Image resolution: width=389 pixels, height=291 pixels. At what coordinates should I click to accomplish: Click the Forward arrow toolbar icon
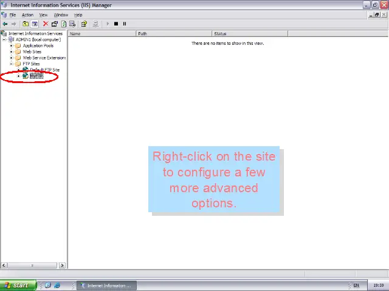pyautogui.click(x=13, y=24)
